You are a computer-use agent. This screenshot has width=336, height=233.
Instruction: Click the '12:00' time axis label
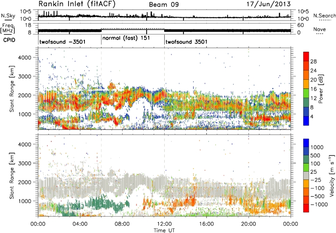164,224
